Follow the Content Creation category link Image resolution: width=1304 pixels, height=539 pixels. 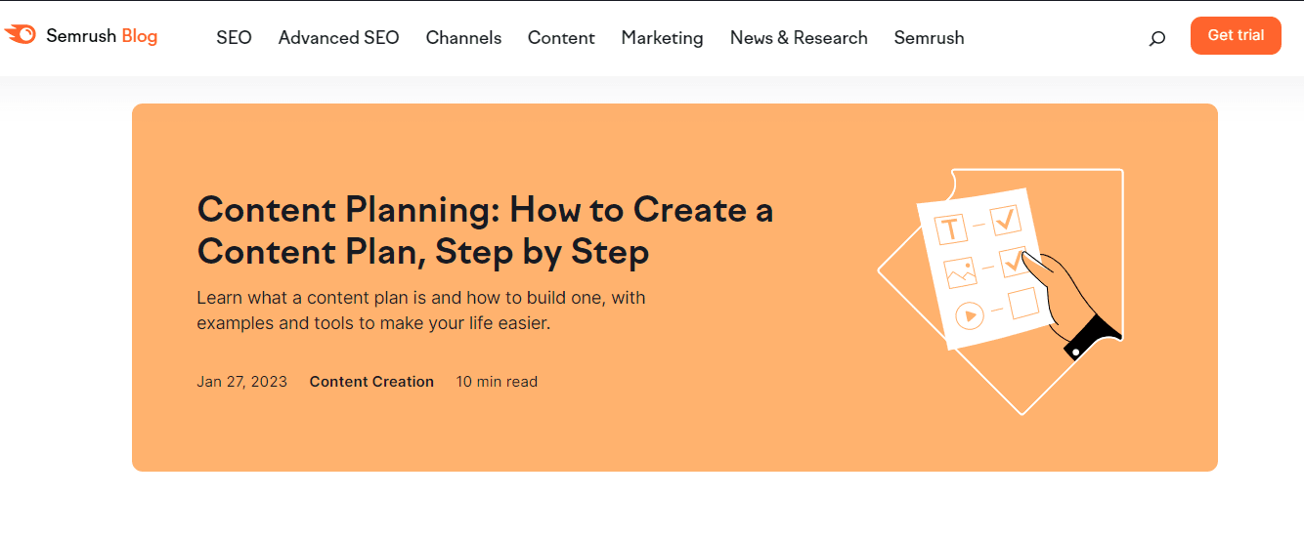point(371,382)
